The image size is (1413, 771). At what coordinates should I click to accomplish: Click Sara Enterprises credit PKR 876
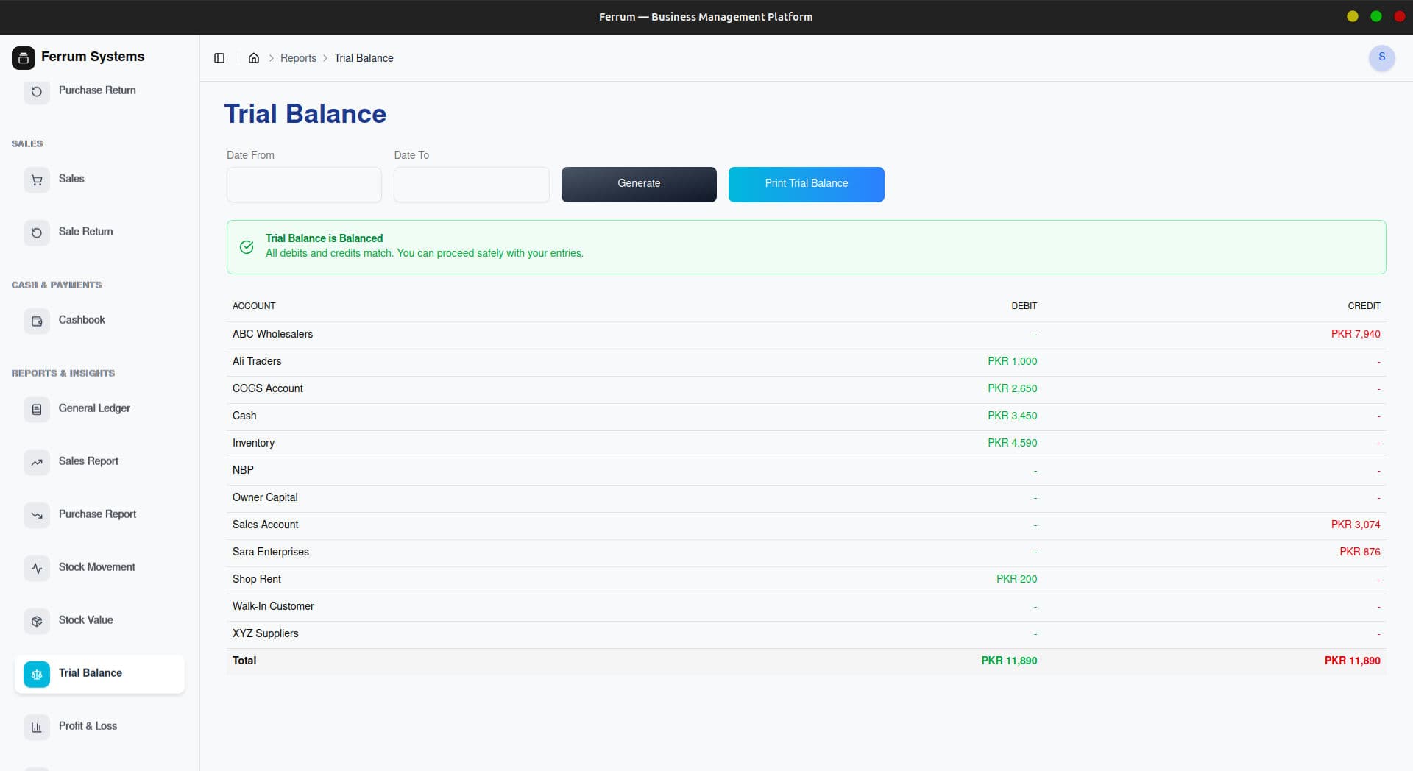point(1360,552)
